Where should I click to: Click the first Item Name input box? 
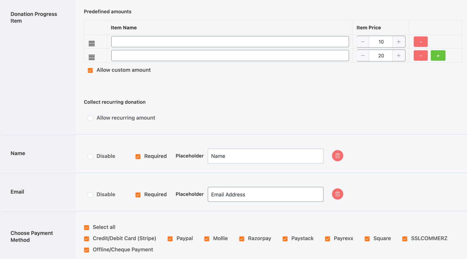[230, 42]
